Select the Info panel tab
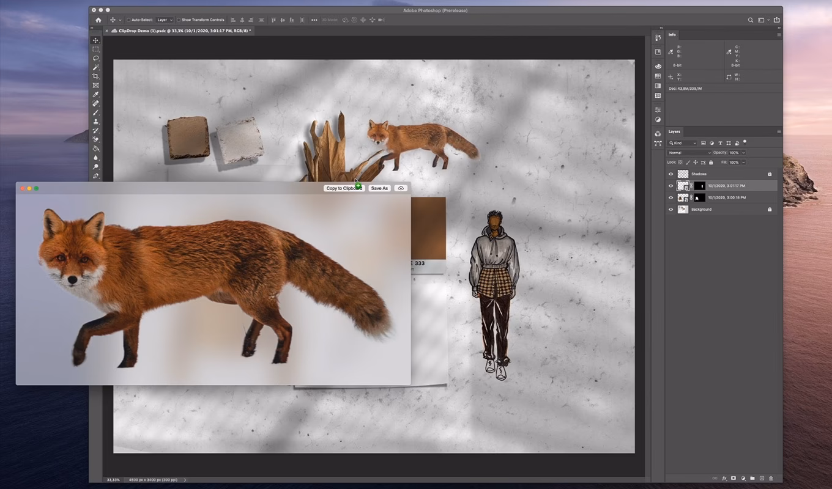The height and width of the screenshot is (489, 832). (672, 35)
